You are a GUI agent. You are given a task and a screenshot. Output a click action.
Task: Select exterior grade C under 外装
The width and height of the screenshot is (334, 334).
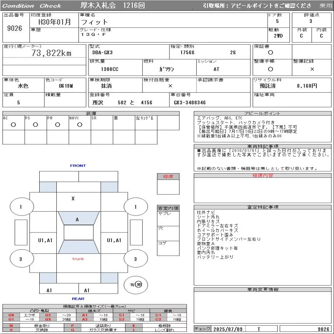[301, 36]
